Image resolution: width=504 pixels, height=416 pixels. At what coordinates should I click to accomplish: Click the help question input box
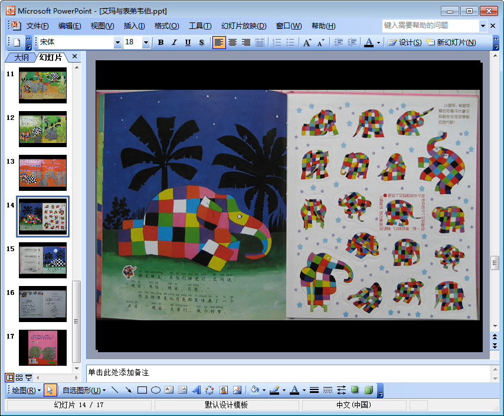[430, 25]
